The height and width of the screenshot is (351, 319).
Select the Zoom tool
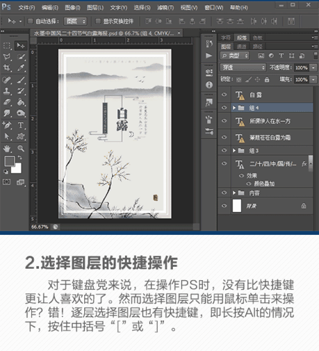click(20, 149)
